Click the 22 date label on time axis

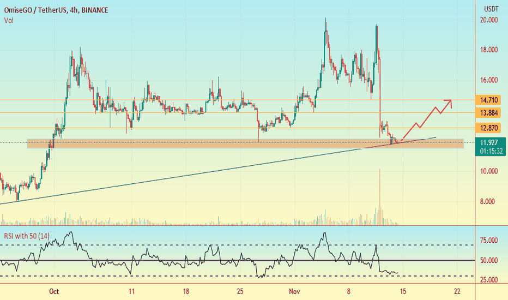tap(457, 291)
